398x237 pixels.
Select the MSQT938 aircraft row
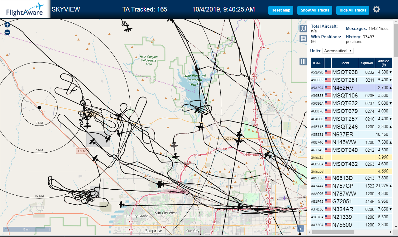[352, 72]
